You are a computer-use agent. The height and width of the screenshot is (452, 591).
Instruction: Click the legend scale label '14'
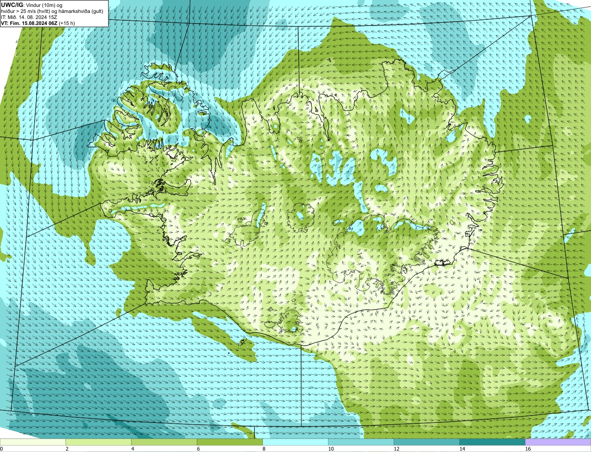point(462,449)
